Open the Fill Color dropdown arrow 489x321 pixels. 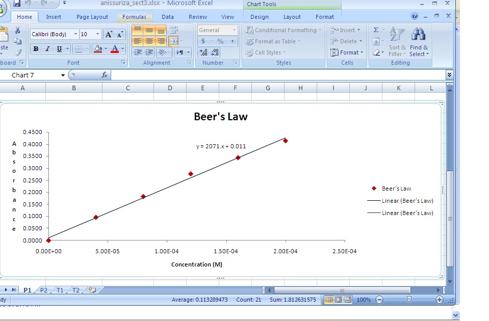tap(106, 48)
